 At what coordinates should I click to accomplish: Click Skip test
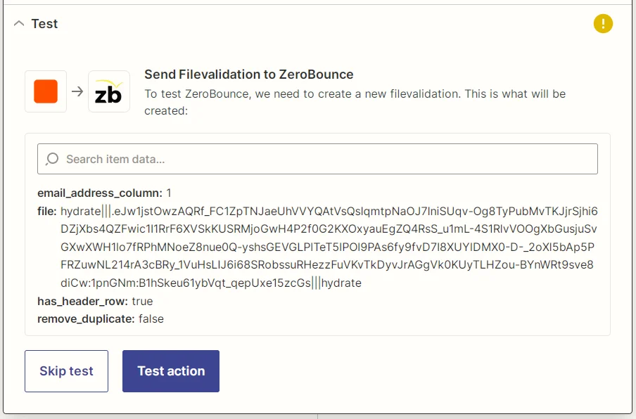pos(66,371)
